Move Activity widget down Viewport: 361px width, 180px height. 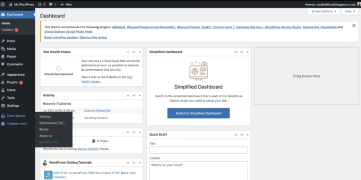(x=134, y=95)
